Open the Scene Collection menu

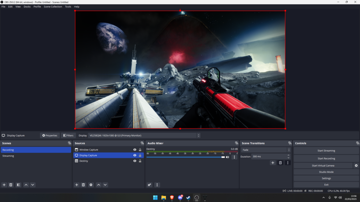tap(53, 7)
